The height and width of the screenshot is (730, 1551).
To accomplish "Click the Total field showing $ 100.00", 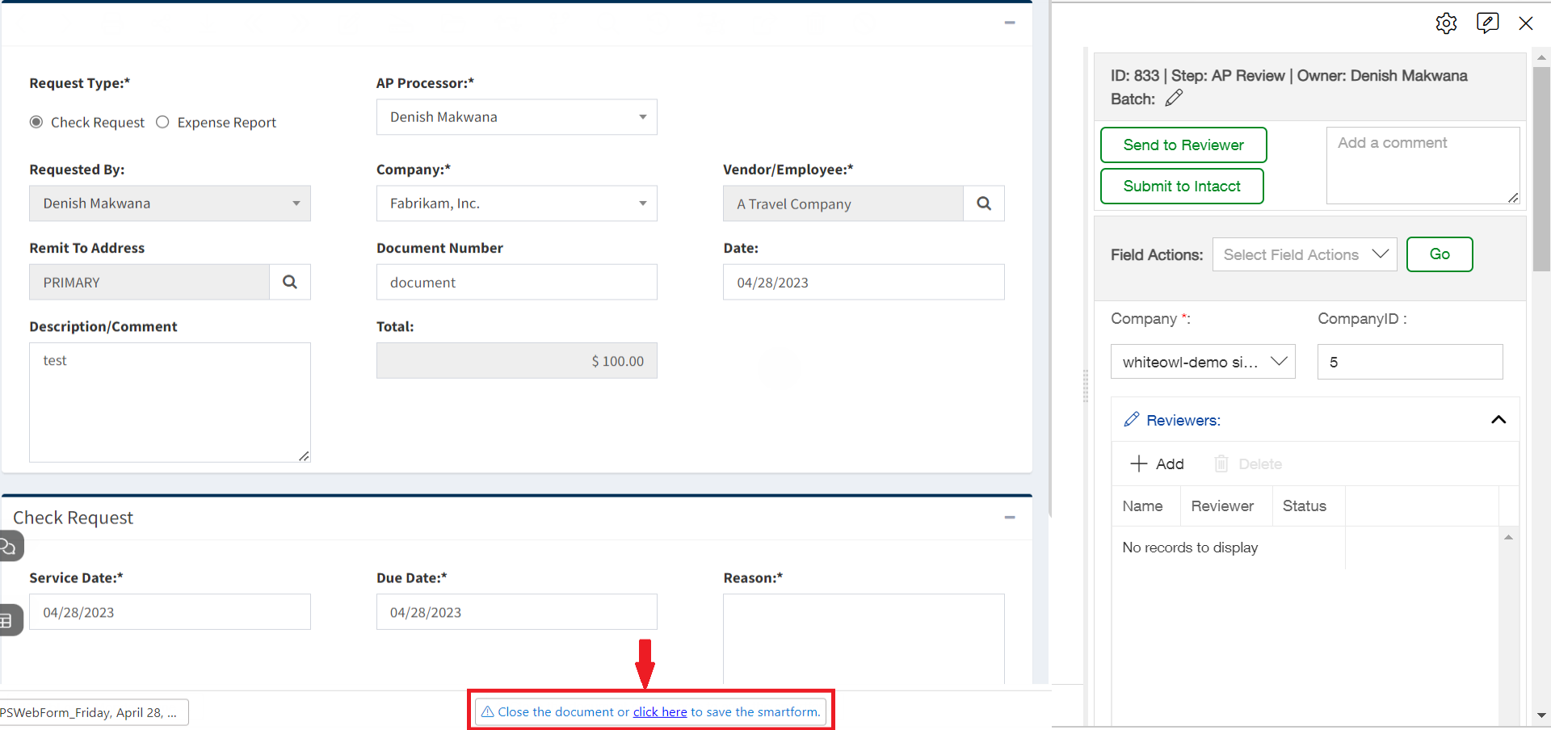I will pyautogui.click(x=517, y=361).
